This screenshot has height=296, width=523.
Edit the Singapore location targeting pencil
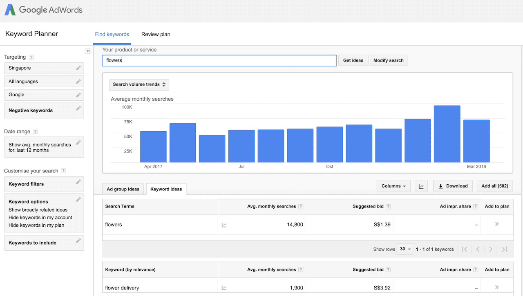click(x=78, y=68)
